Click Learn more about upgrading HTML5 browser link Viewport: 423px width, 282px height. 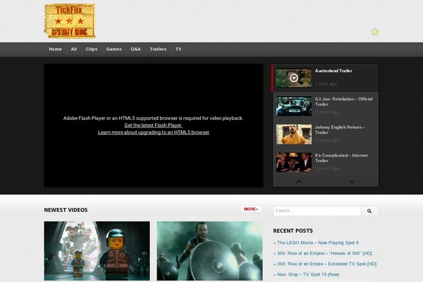pyautogui.click(x=154, y=133)
